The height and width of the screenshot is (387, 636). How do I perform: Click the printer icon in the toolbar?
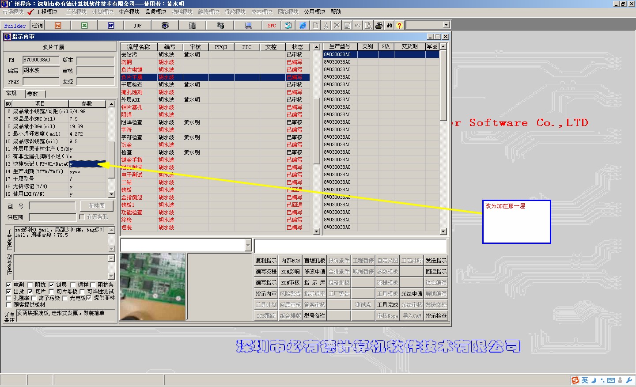(x=379, y=26)
